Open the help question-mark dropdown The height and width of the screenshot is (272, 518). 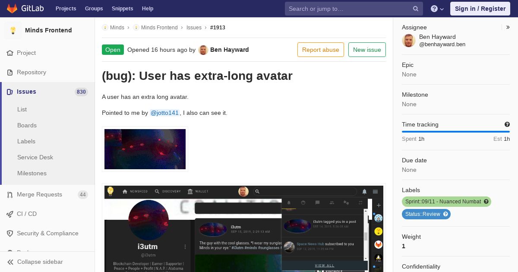click(437, 9)
